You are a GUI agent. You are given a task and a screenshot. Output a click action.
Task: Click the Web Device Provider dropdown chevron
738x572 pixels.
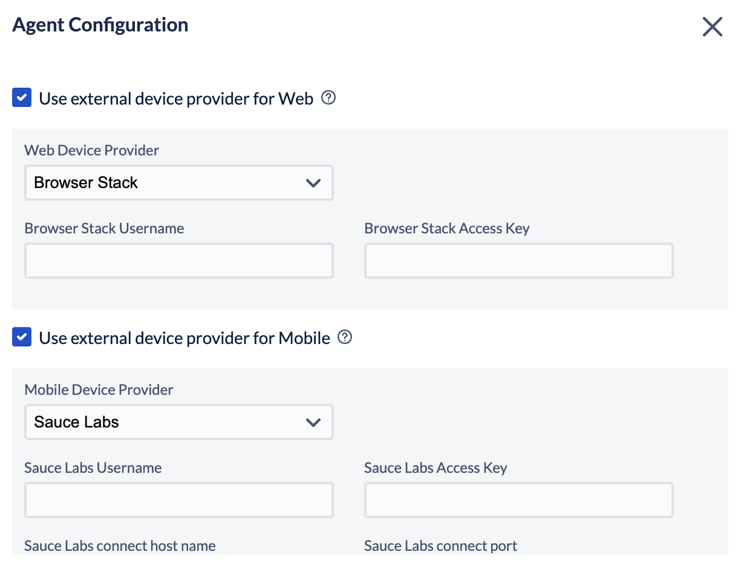pos(314,183)
